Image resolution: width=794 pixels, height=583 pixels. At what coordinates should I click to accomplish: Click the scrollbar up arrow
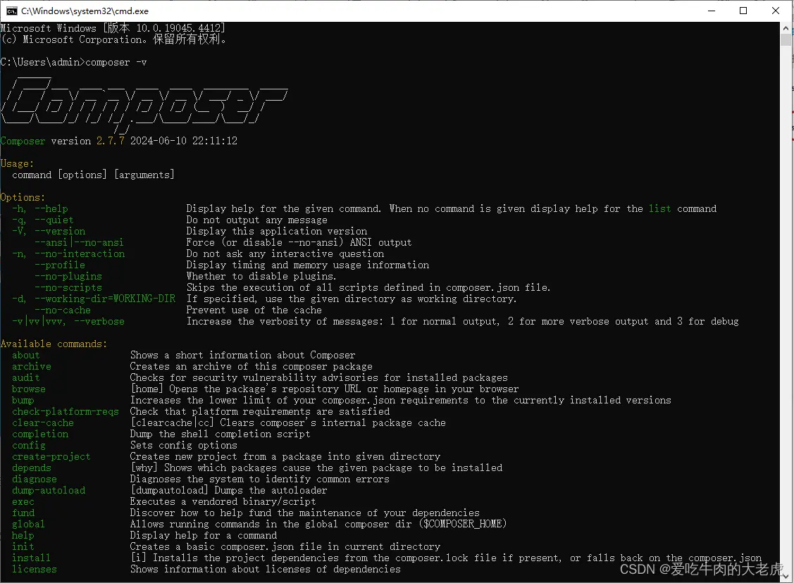coord(786,28)
